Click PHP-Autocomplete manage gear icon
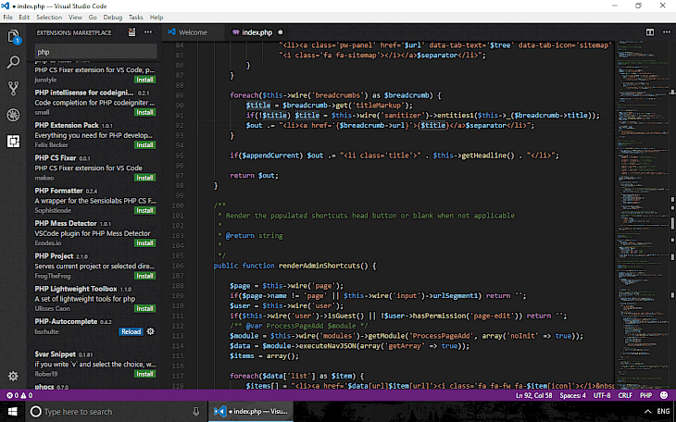The width and height of the screenshot is (676, 422). point(150,331)
